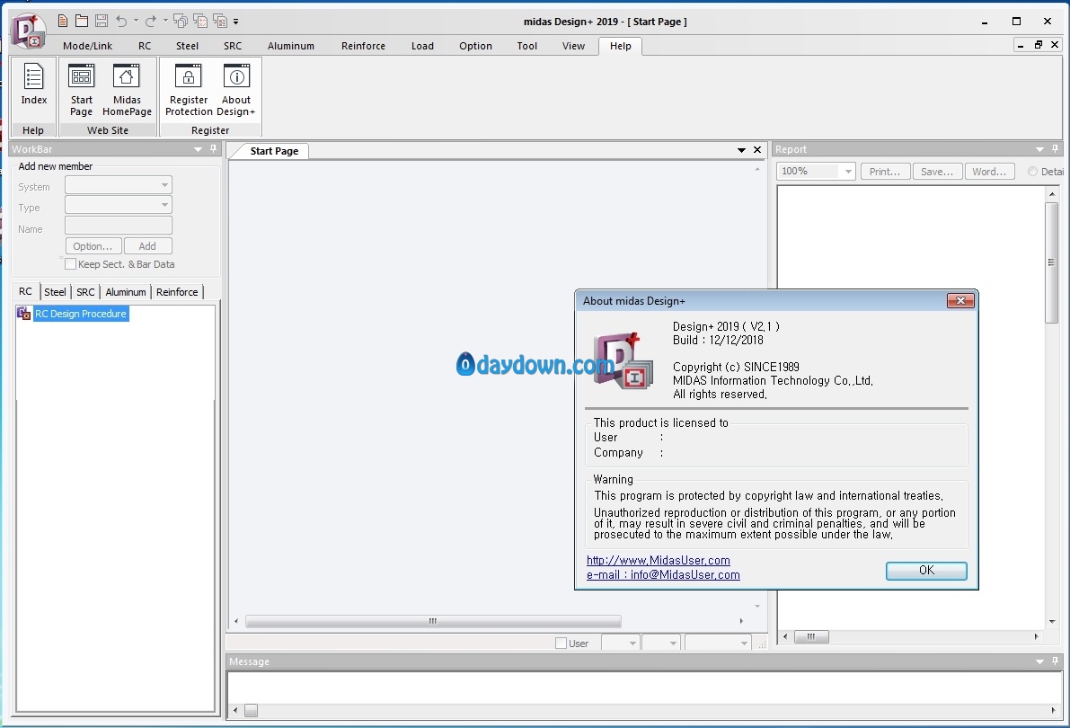This screenshot has height=728, width=1070.
Task: Open the Mode/Link ribbon tab
Action: click(x=87, y=46)
